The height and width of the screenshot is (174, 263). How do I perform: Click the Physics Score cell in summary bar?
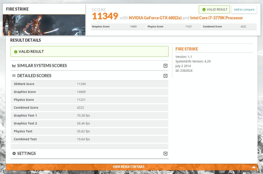(x=173, y=27)
